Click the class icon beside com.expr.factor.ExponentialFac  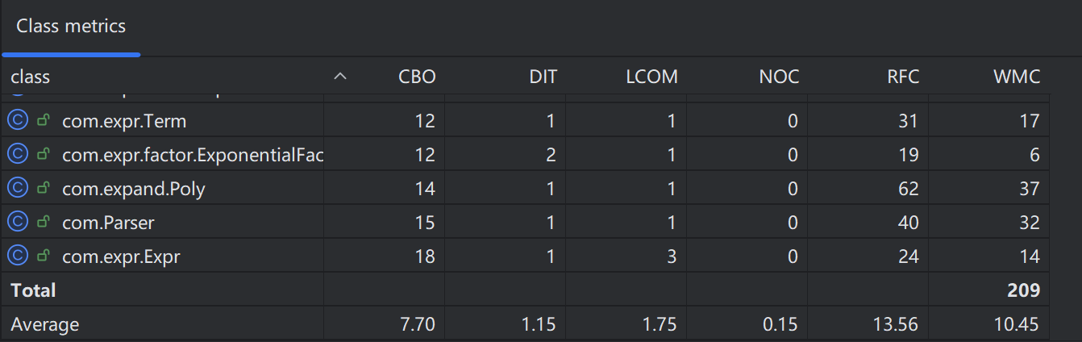click(18, 155)
